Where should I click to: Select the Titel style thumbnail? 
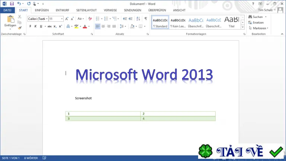coord(232,22)
